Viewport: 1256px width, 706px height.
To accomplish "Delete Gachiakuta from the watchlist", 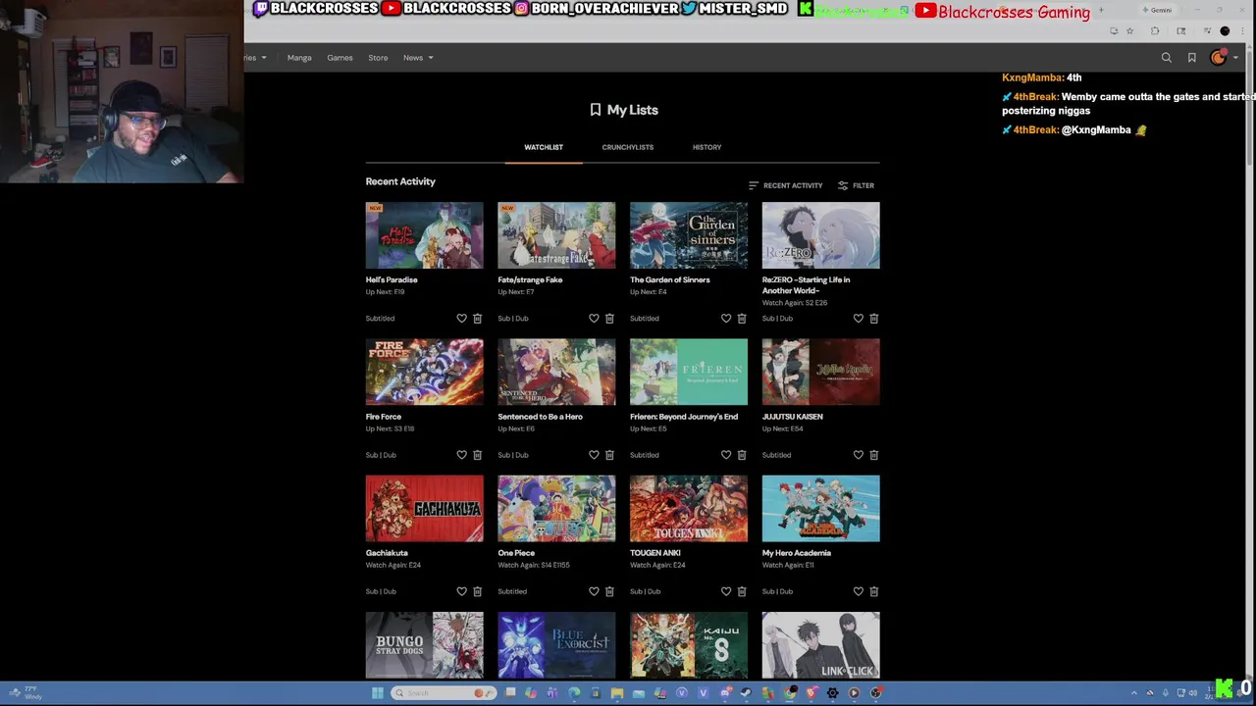I will (x=478, y=591).
